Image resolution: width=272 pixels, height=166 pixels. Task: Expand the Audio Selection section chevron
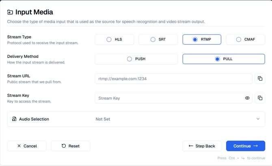tap(258, 119)
